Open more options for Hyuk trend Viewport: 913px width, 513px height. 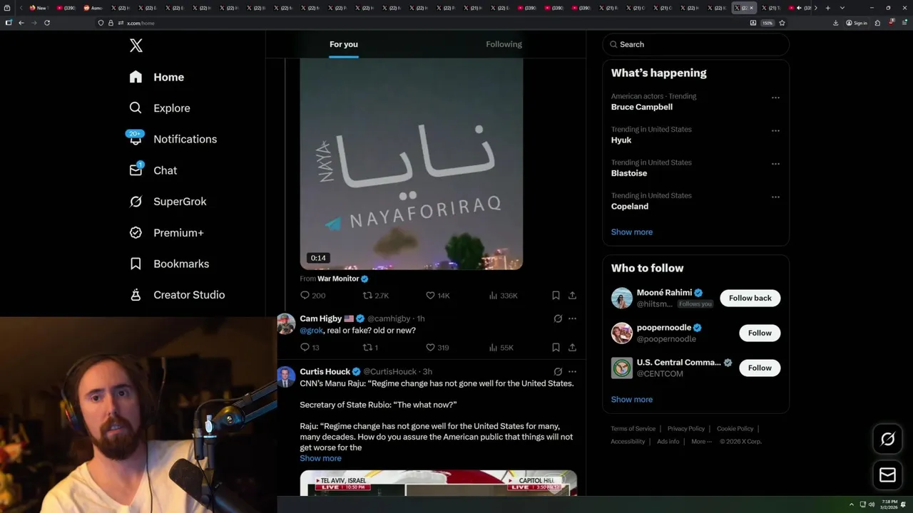tap(775, 131)
